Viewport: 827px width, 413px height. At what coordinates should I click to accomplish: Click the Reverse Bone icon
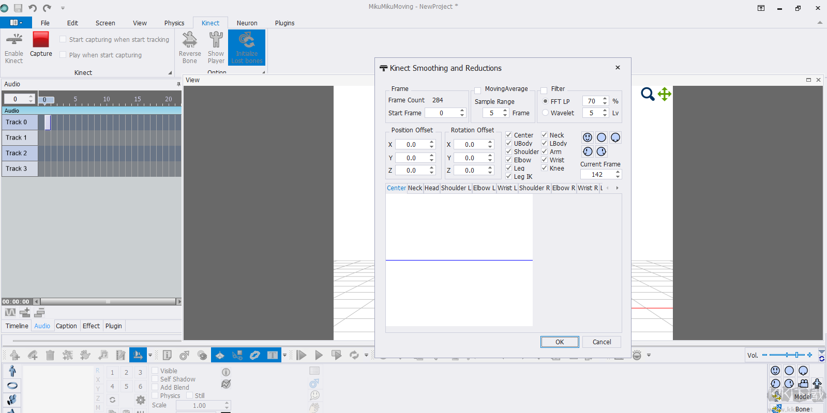pos(190,40)
